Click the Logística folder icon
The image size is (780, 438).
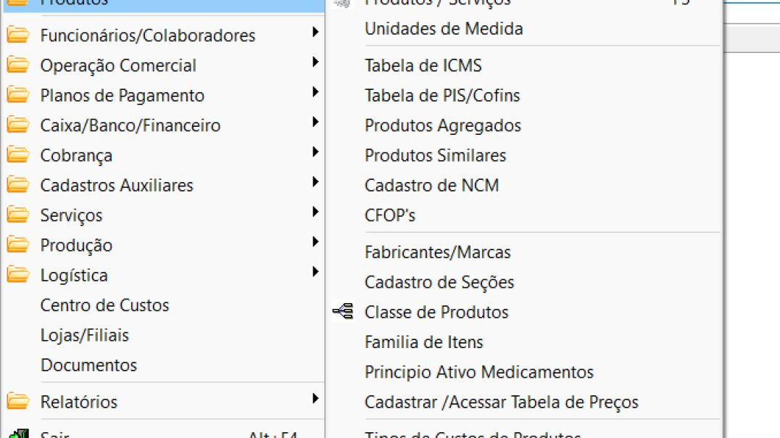coord(17,275)
